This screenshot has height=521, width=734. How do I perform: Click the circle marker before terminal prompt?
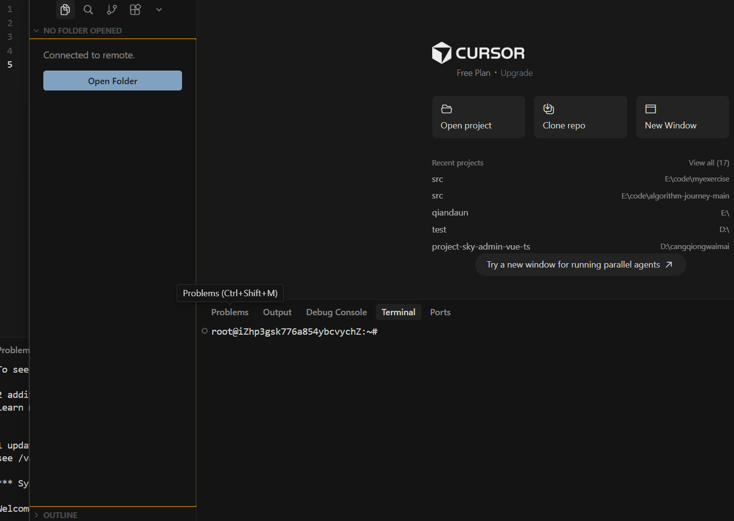(205, 331)
